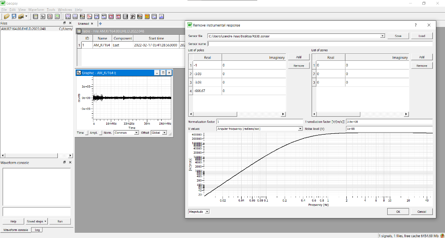This screenshot has height=238, width=445.
Task: Click the open folder icon in toolbar
Action: click(x=7, y=17)
